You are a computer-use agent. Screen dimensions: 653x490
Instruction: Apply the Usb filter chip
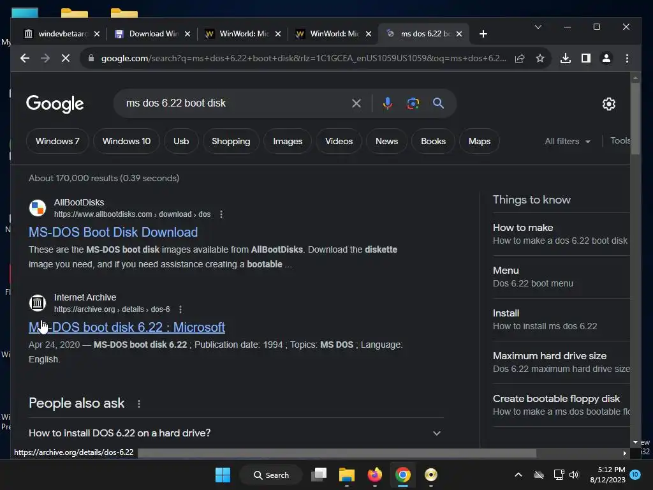pyautogui.click(x=181, y=141)
